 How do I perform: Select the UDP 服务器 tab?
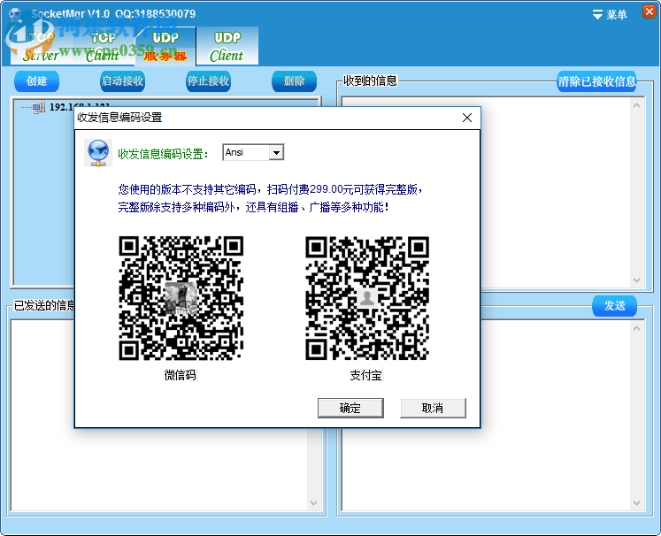click(x=165, y=46)
